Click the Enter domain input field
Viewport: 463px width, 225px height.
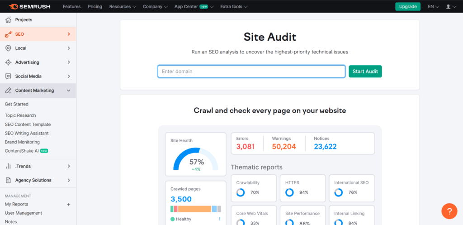coord(251,72)
